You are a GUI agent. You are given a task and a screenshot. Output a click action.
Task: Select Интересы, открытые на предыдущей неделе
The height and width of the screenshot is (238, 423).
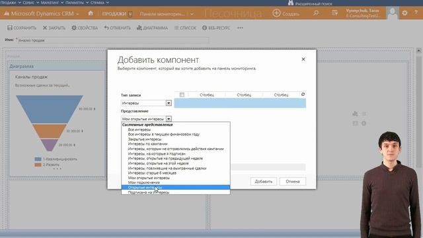165,159
